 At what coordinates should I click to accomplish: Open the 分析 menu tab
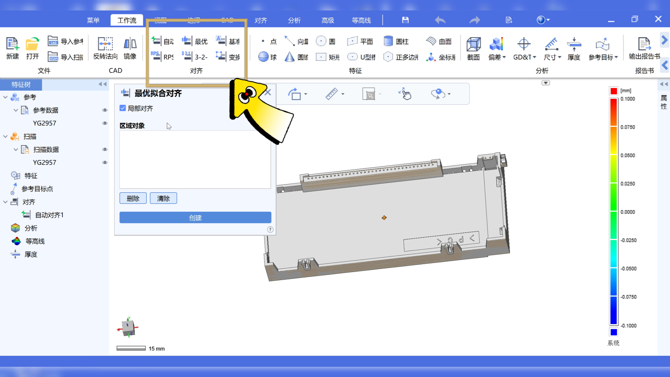[294, 19]
